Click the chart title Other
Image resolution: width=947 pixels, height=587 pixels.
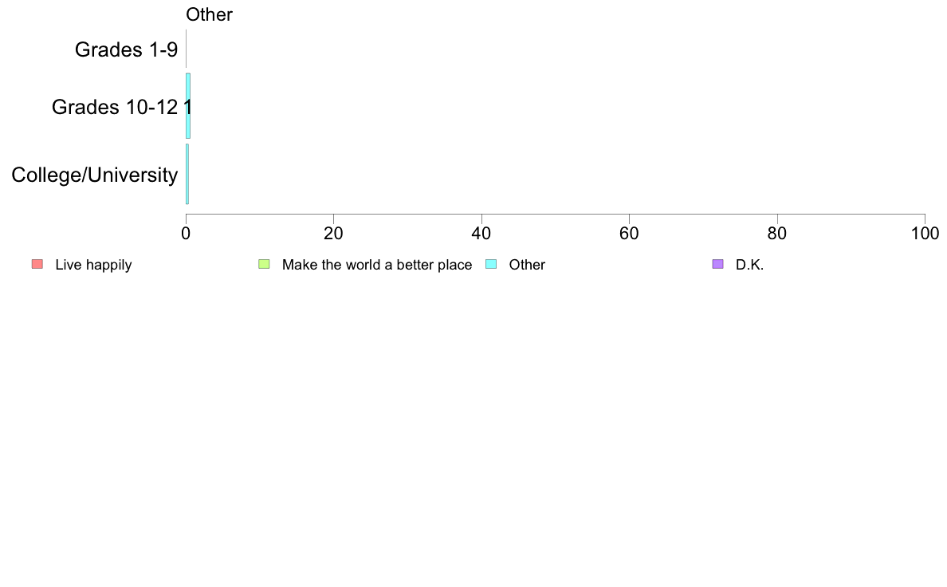click(x=209, y=14)
